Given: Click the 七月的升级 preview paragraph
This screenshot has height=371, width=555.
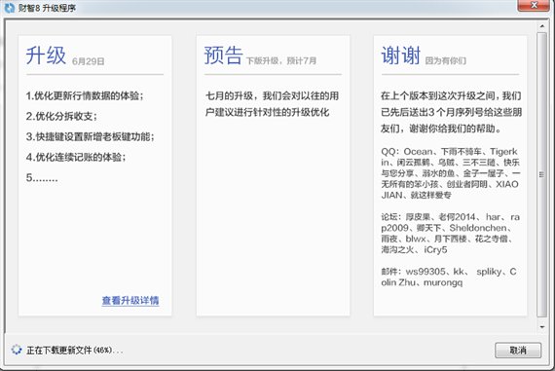Looking at the screenshot, I should (x=272, y=104).
